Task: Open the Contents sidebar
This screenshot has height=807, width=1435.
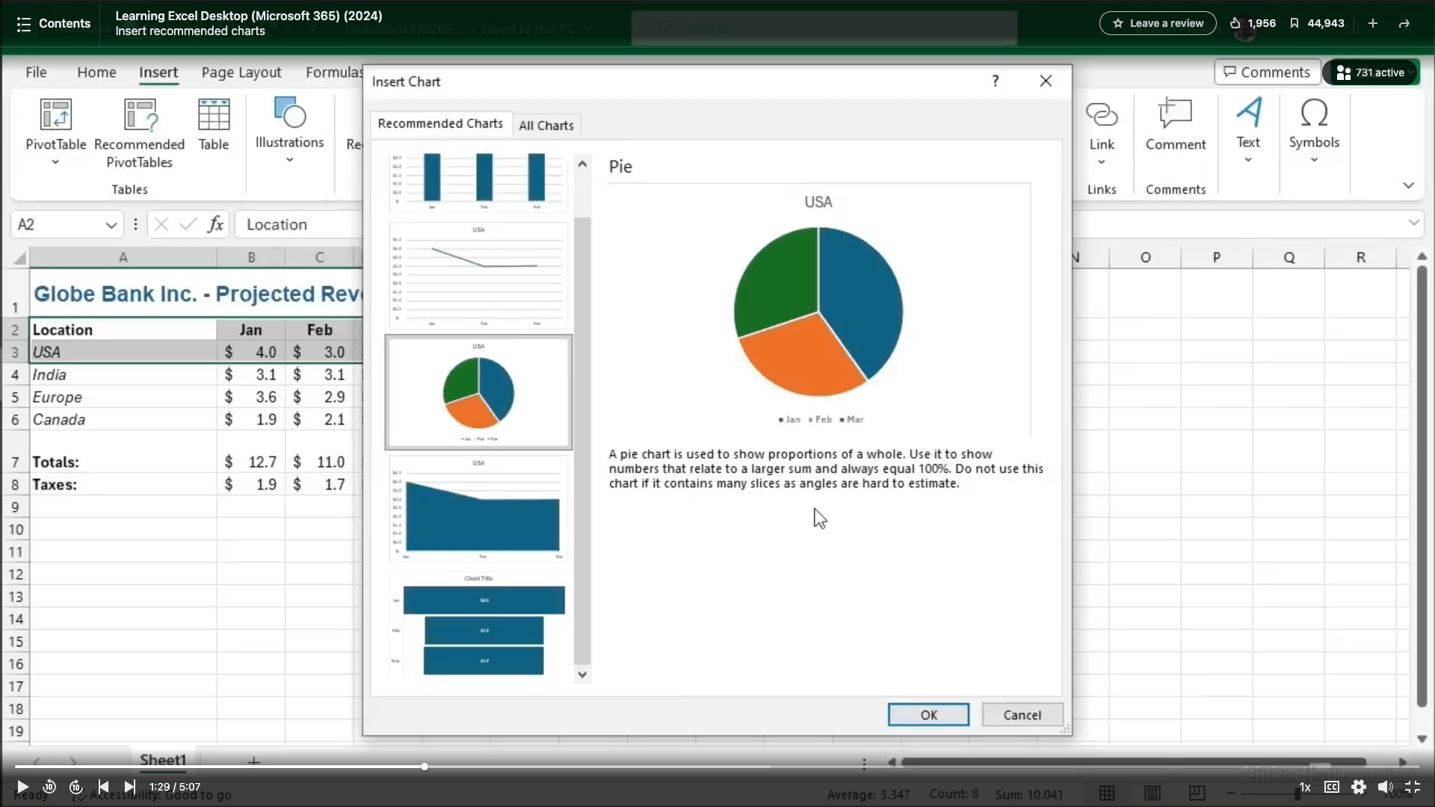Action: (53, 23)
